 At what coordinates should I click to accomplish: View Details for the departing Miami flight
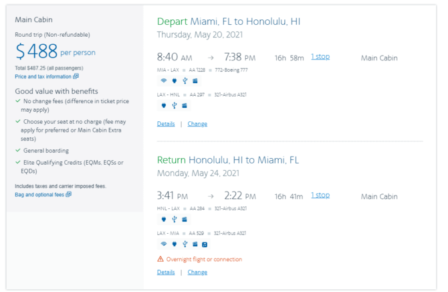point(166,124)
